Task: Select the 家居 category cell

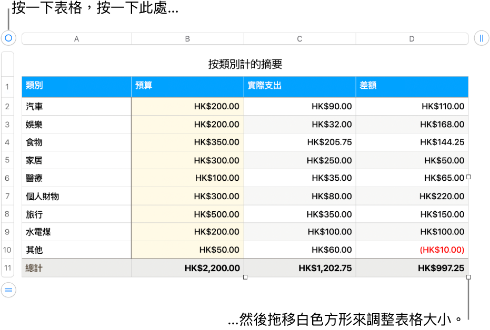Action: point(76,160)
